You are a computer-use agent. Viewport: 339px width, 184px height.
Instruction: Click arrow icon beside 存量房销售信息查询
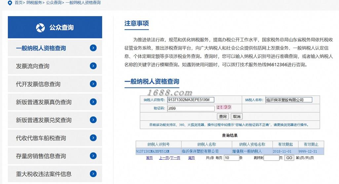point(93,156)
